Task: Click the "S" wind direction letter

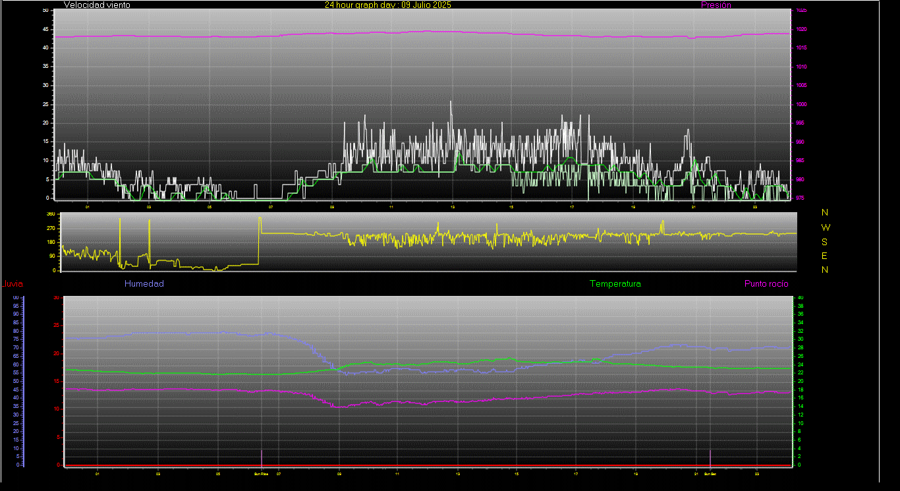Action: pyautogui.click(x=825, y=242)
